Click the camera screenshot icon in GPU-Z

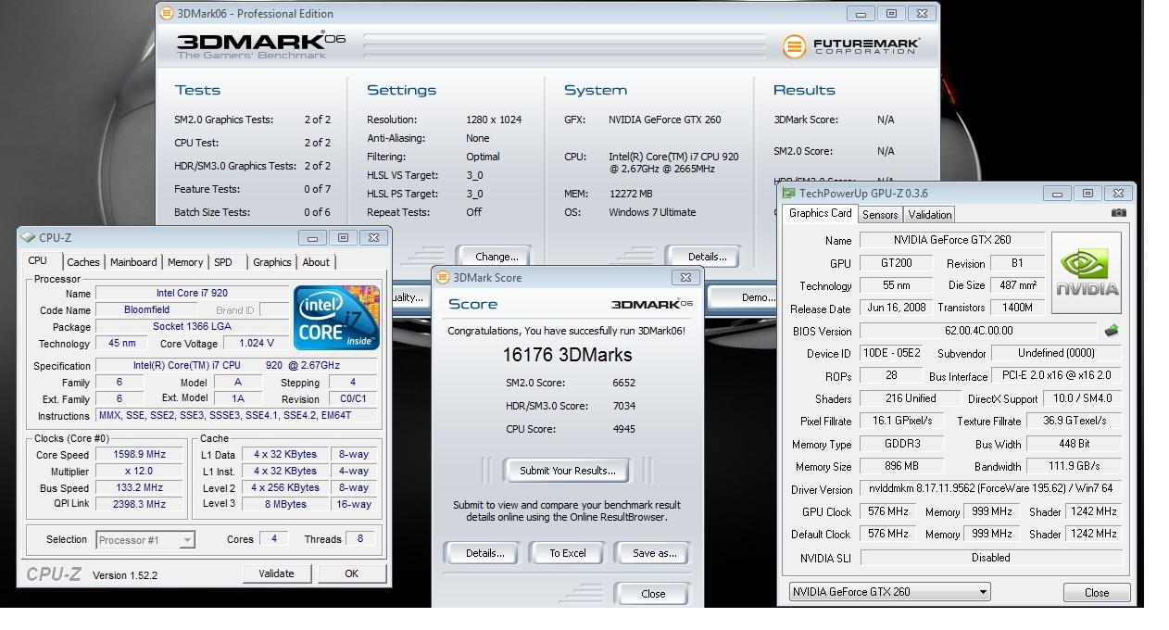(1118, 213)
